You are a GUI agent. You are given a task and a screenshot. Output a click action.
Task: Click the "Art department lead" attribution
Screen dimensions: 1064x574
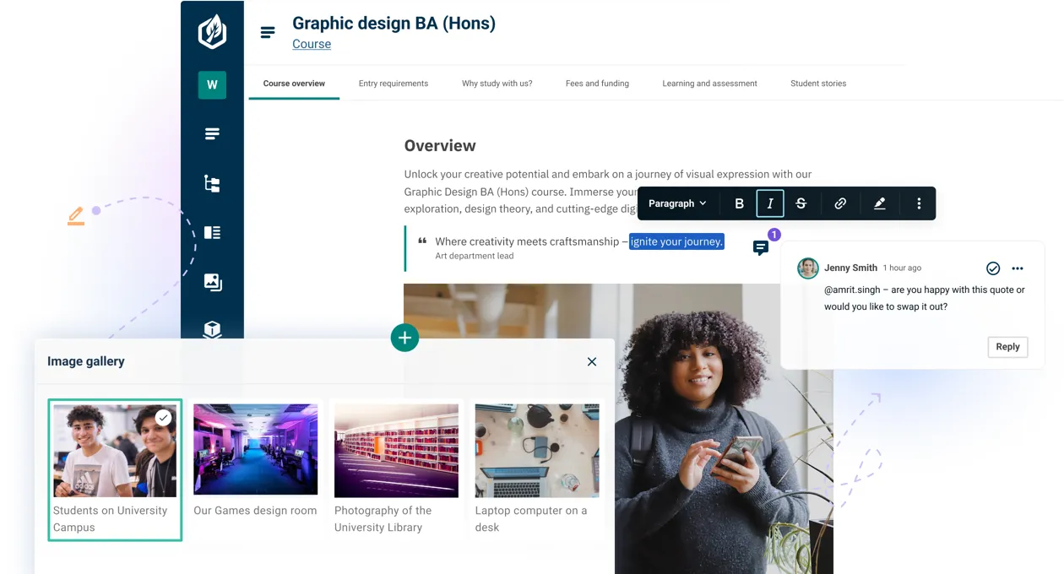pyautogui.click(x=475, y=256)
